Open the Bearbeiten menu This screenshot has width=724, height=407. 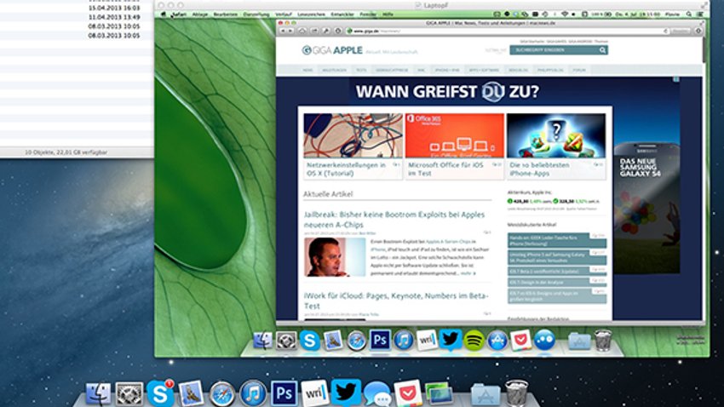click(226, 14)
